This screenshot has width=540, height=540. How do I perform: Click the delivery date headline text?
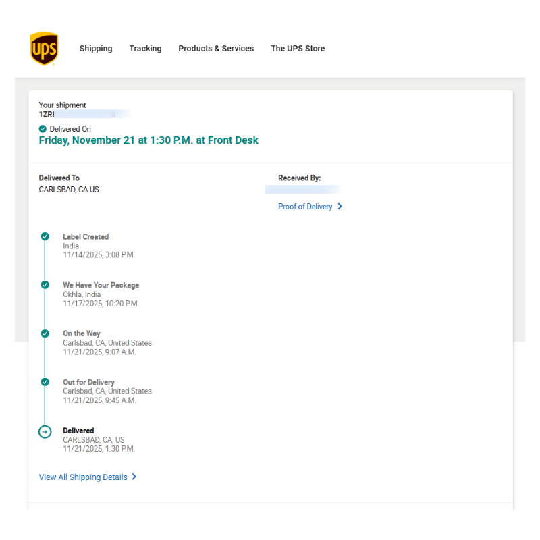(148, 140)
